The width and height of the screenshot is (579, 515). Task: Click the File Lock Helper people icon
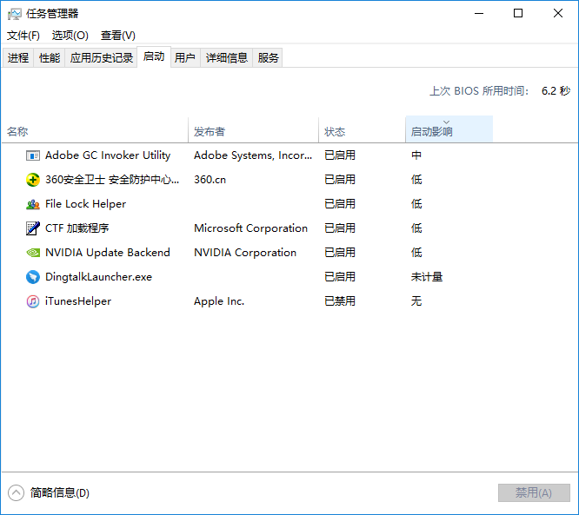click(x=33, y=204)
